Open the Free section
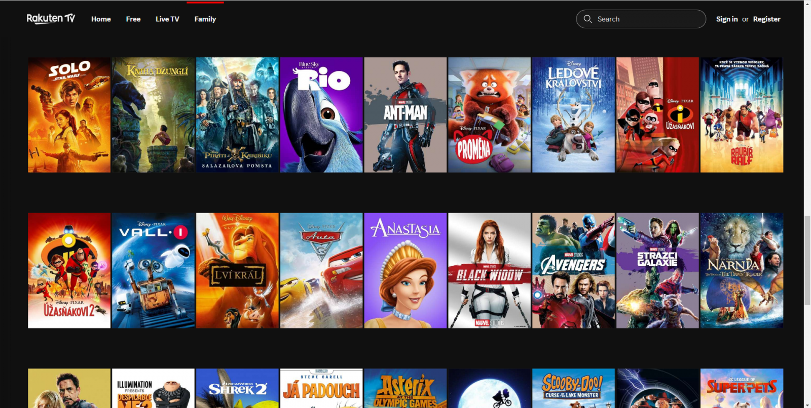 [133, 19]
